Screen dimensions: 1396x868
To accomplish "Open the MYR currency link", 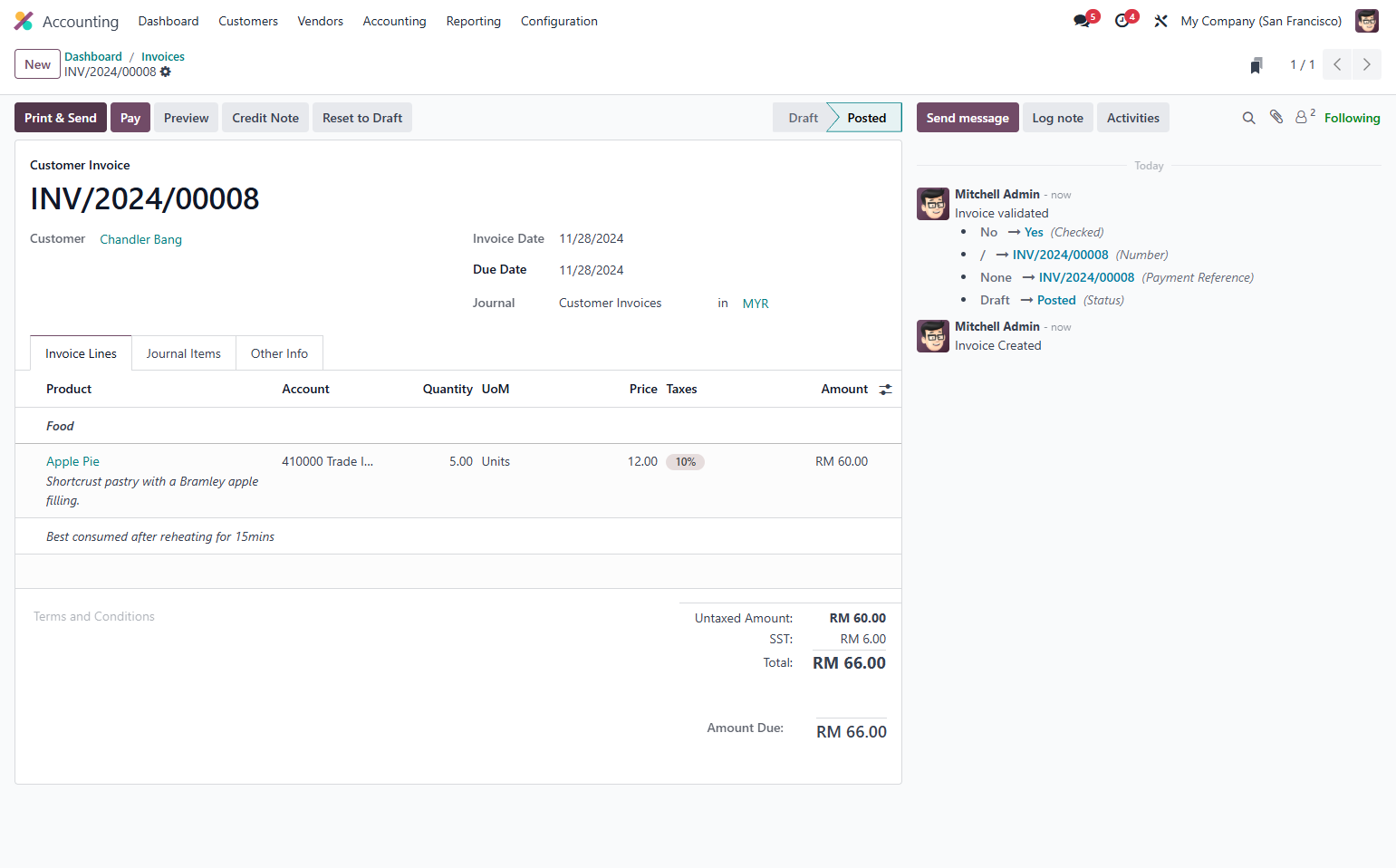I will 756,304.
